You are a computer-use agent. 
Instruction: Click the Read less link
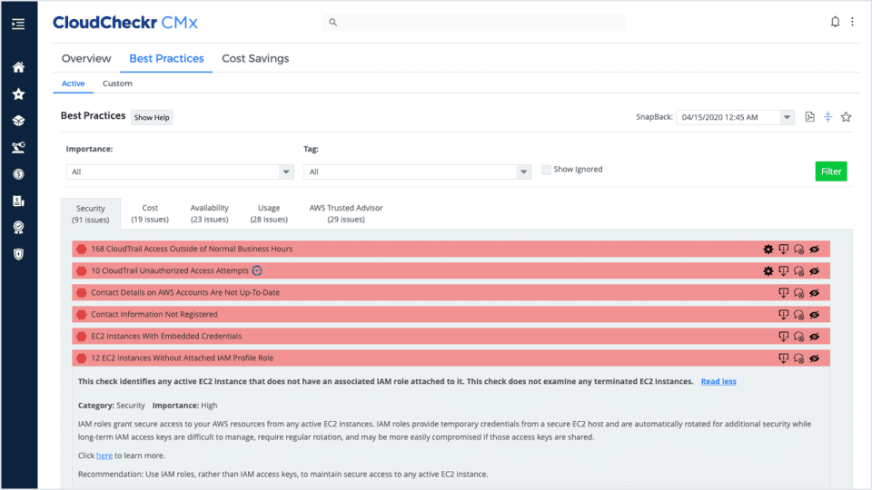[718, 382]
